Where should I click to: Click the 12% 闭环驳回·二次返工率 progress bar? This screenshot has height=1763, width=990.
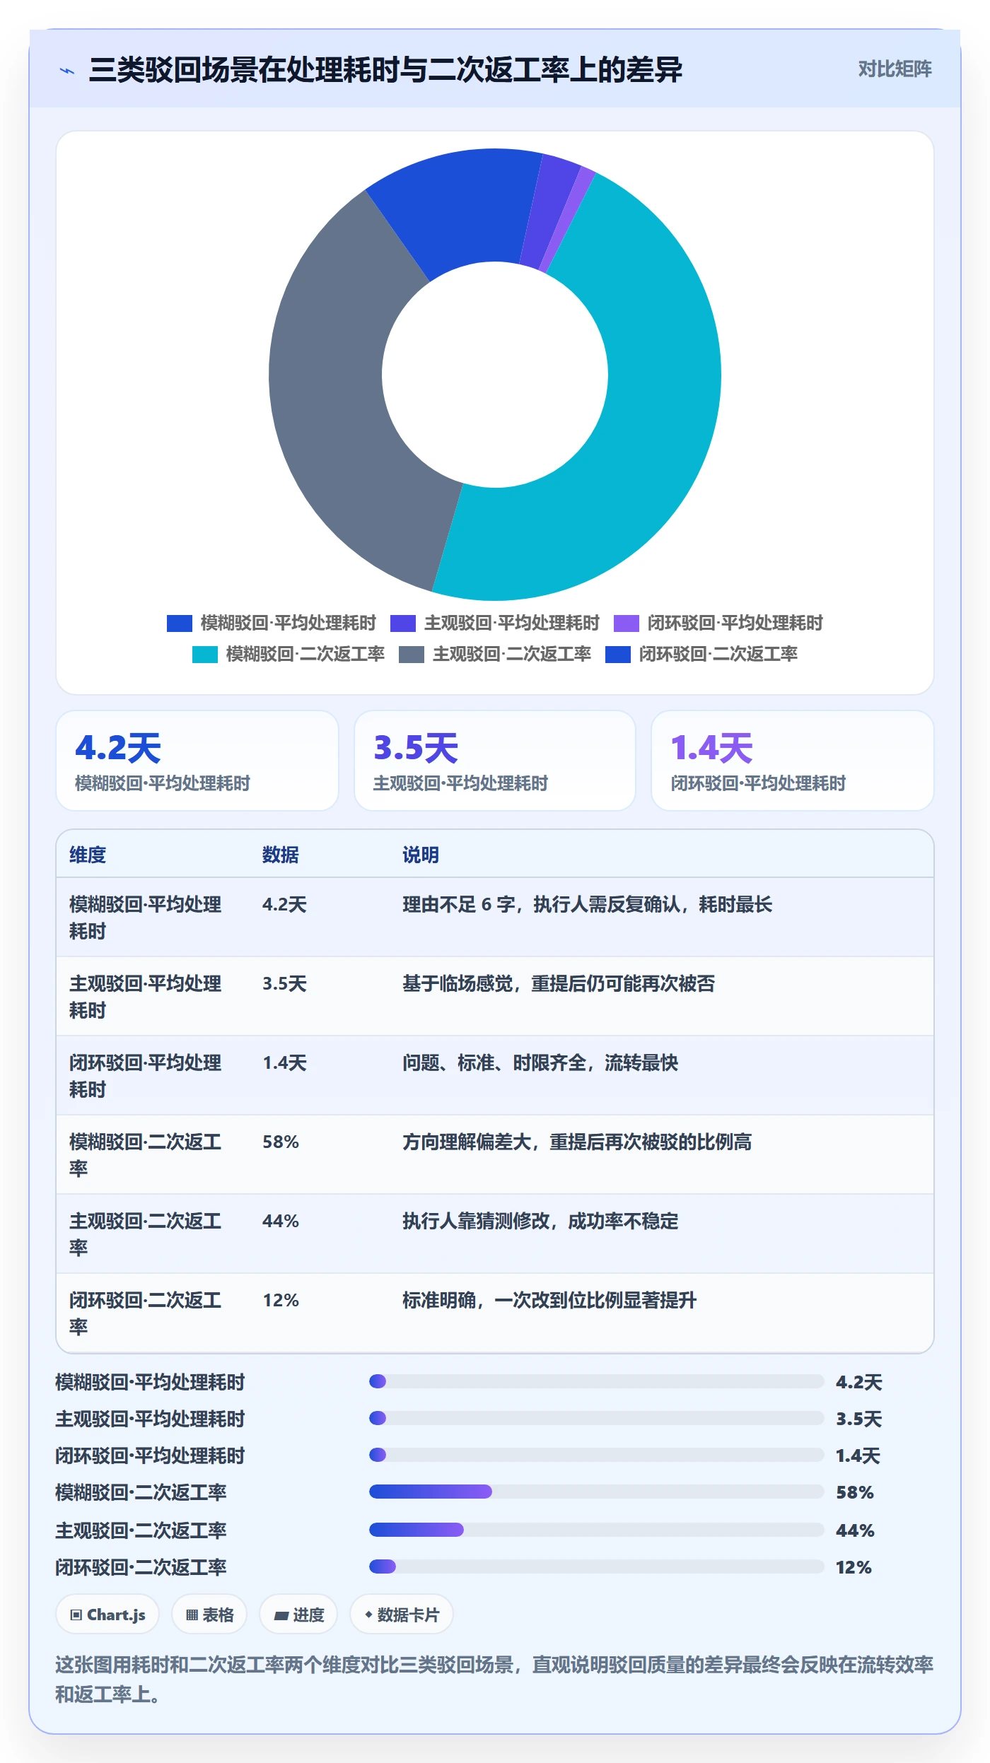596,1566
